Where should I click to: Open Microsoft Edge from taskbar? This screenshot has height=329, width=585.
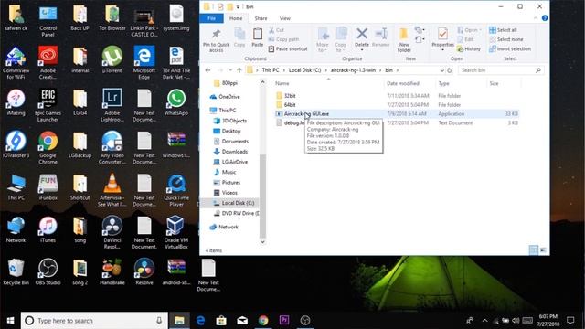click(200, 321)
